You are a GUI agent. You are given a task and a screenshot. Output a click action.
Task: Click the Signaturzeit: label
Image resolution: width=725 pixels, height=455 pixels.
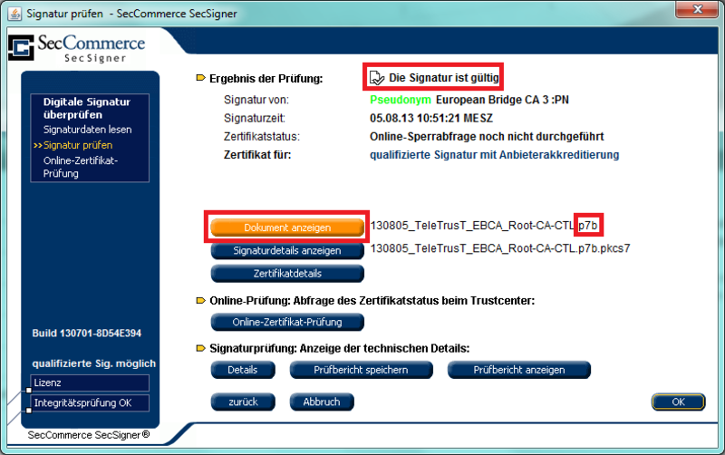(255, 119)
